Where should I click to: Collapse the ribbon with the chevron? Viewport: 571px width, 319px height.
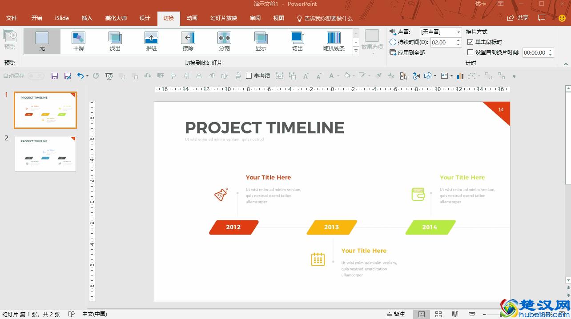point(566,64)
